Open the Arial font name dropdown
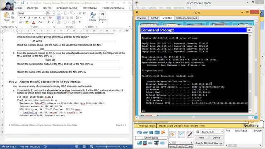 pos(45,13)
